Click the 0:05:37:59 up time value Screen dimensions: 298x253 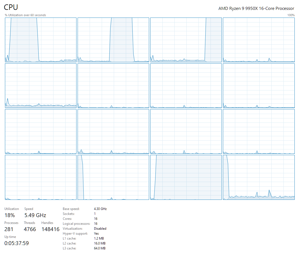[x=16, y=243]
